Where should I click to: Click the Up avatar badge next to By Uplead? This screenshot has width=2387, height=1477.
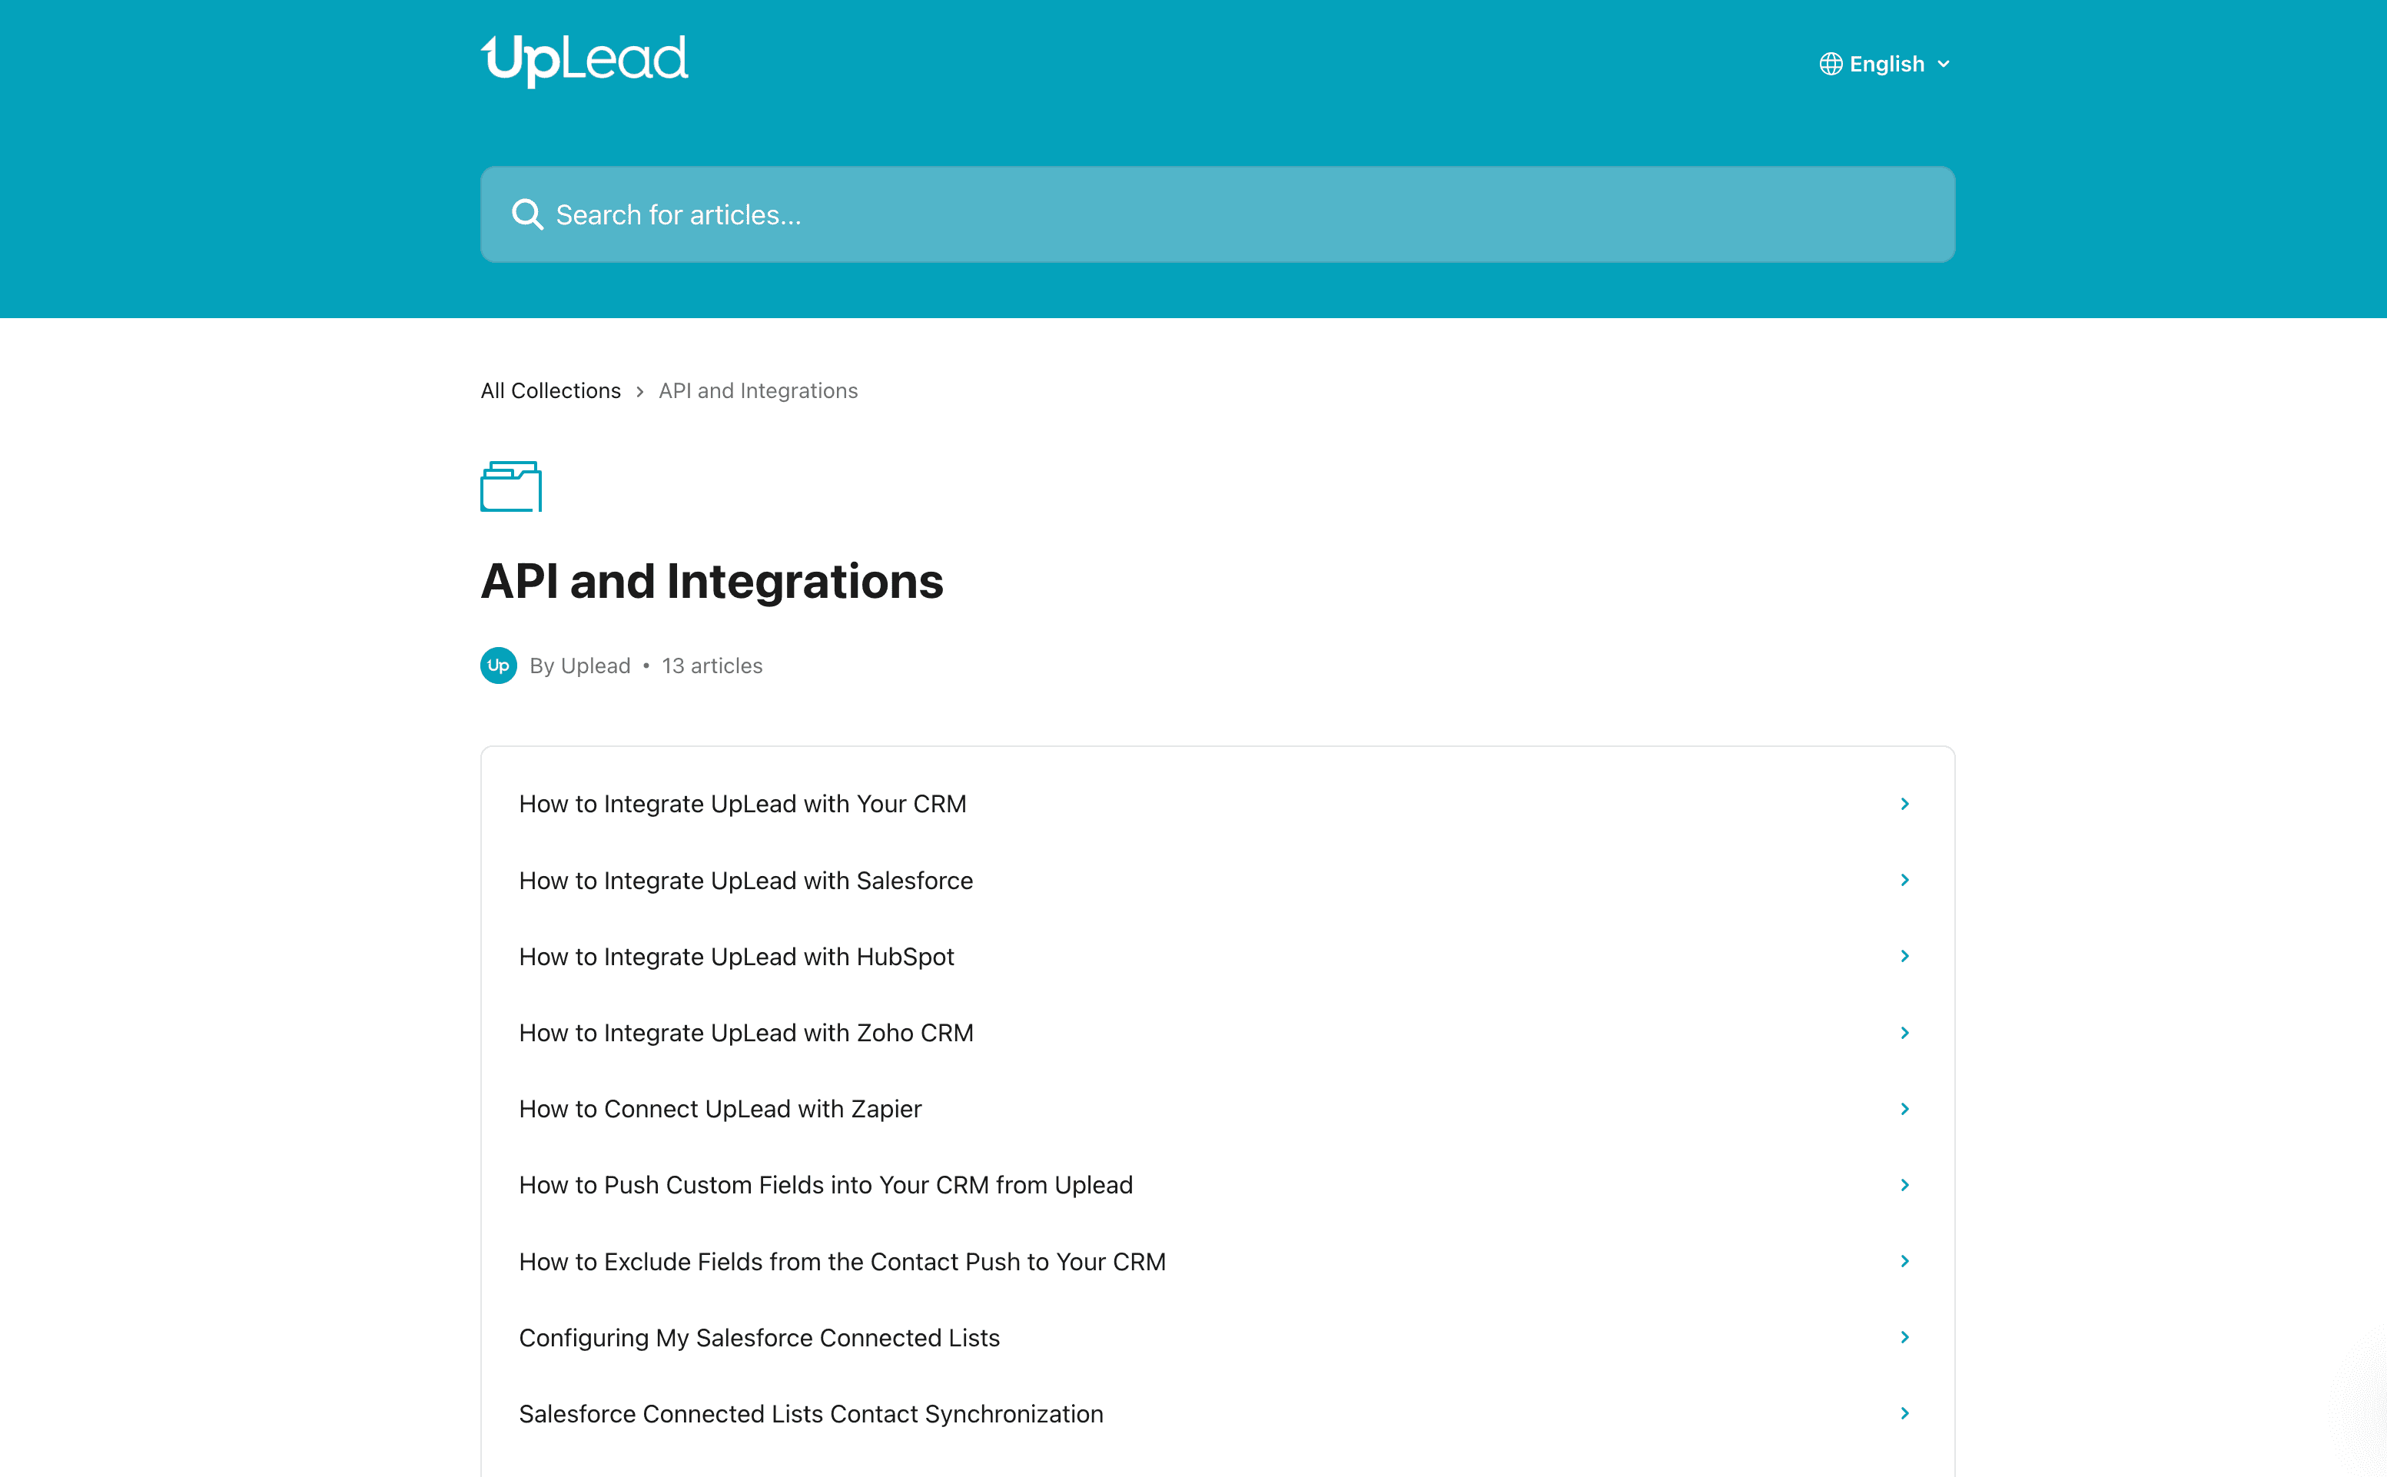point(498,665)
